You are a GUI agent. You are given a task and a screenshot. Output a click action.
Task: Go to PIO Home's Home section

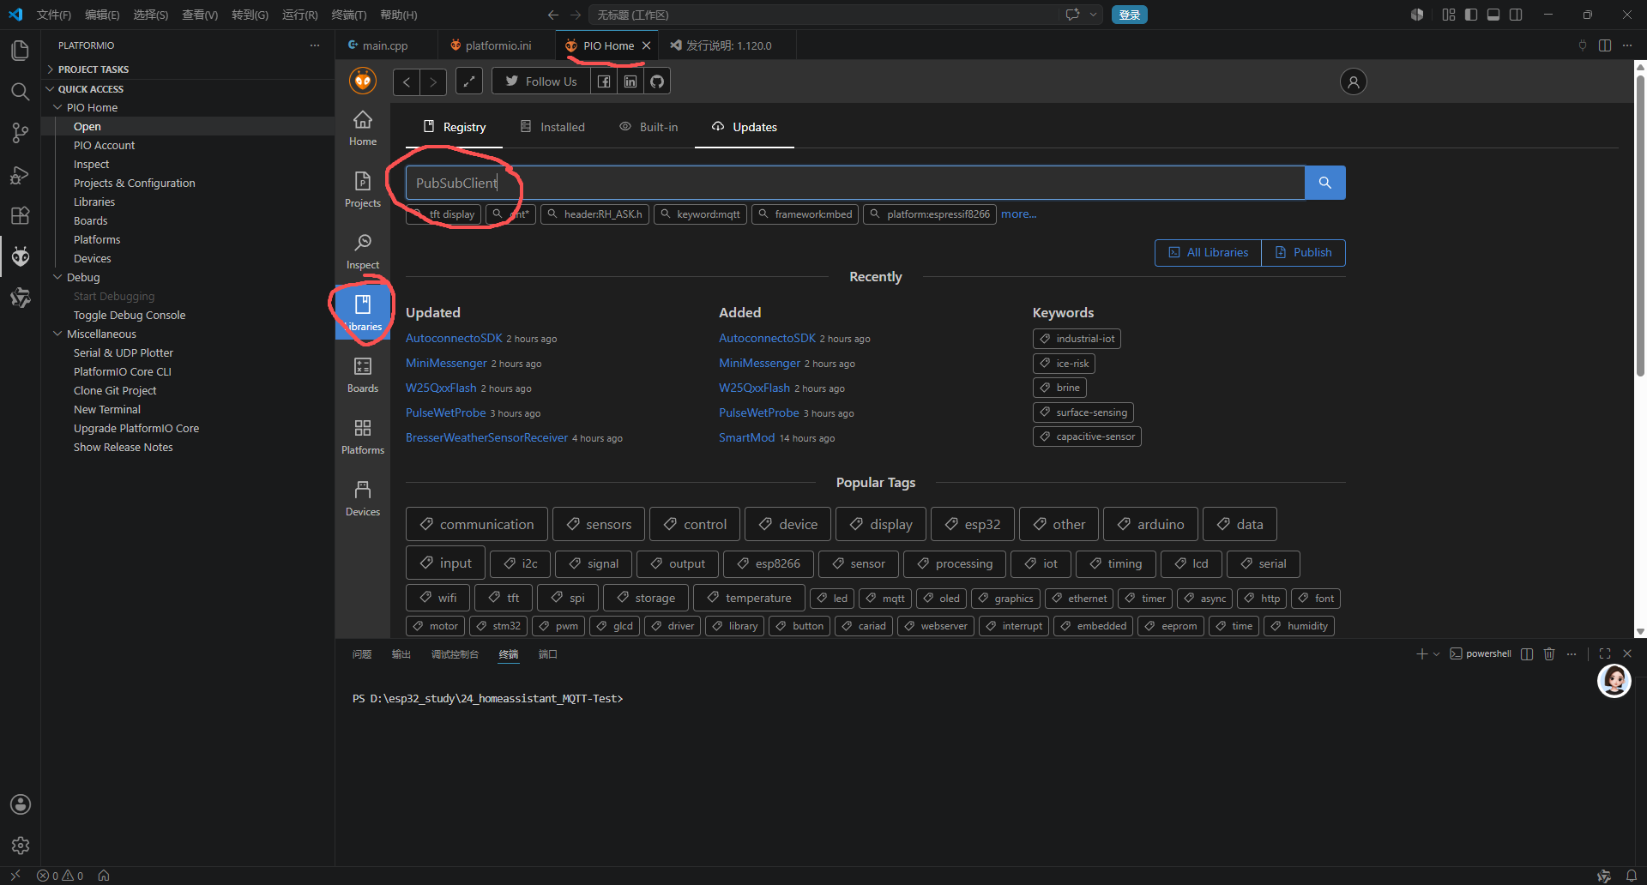pos(363,128)
